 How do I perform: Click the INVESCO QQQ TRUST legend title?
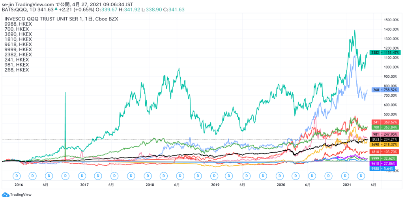click(x=61, y=19)
